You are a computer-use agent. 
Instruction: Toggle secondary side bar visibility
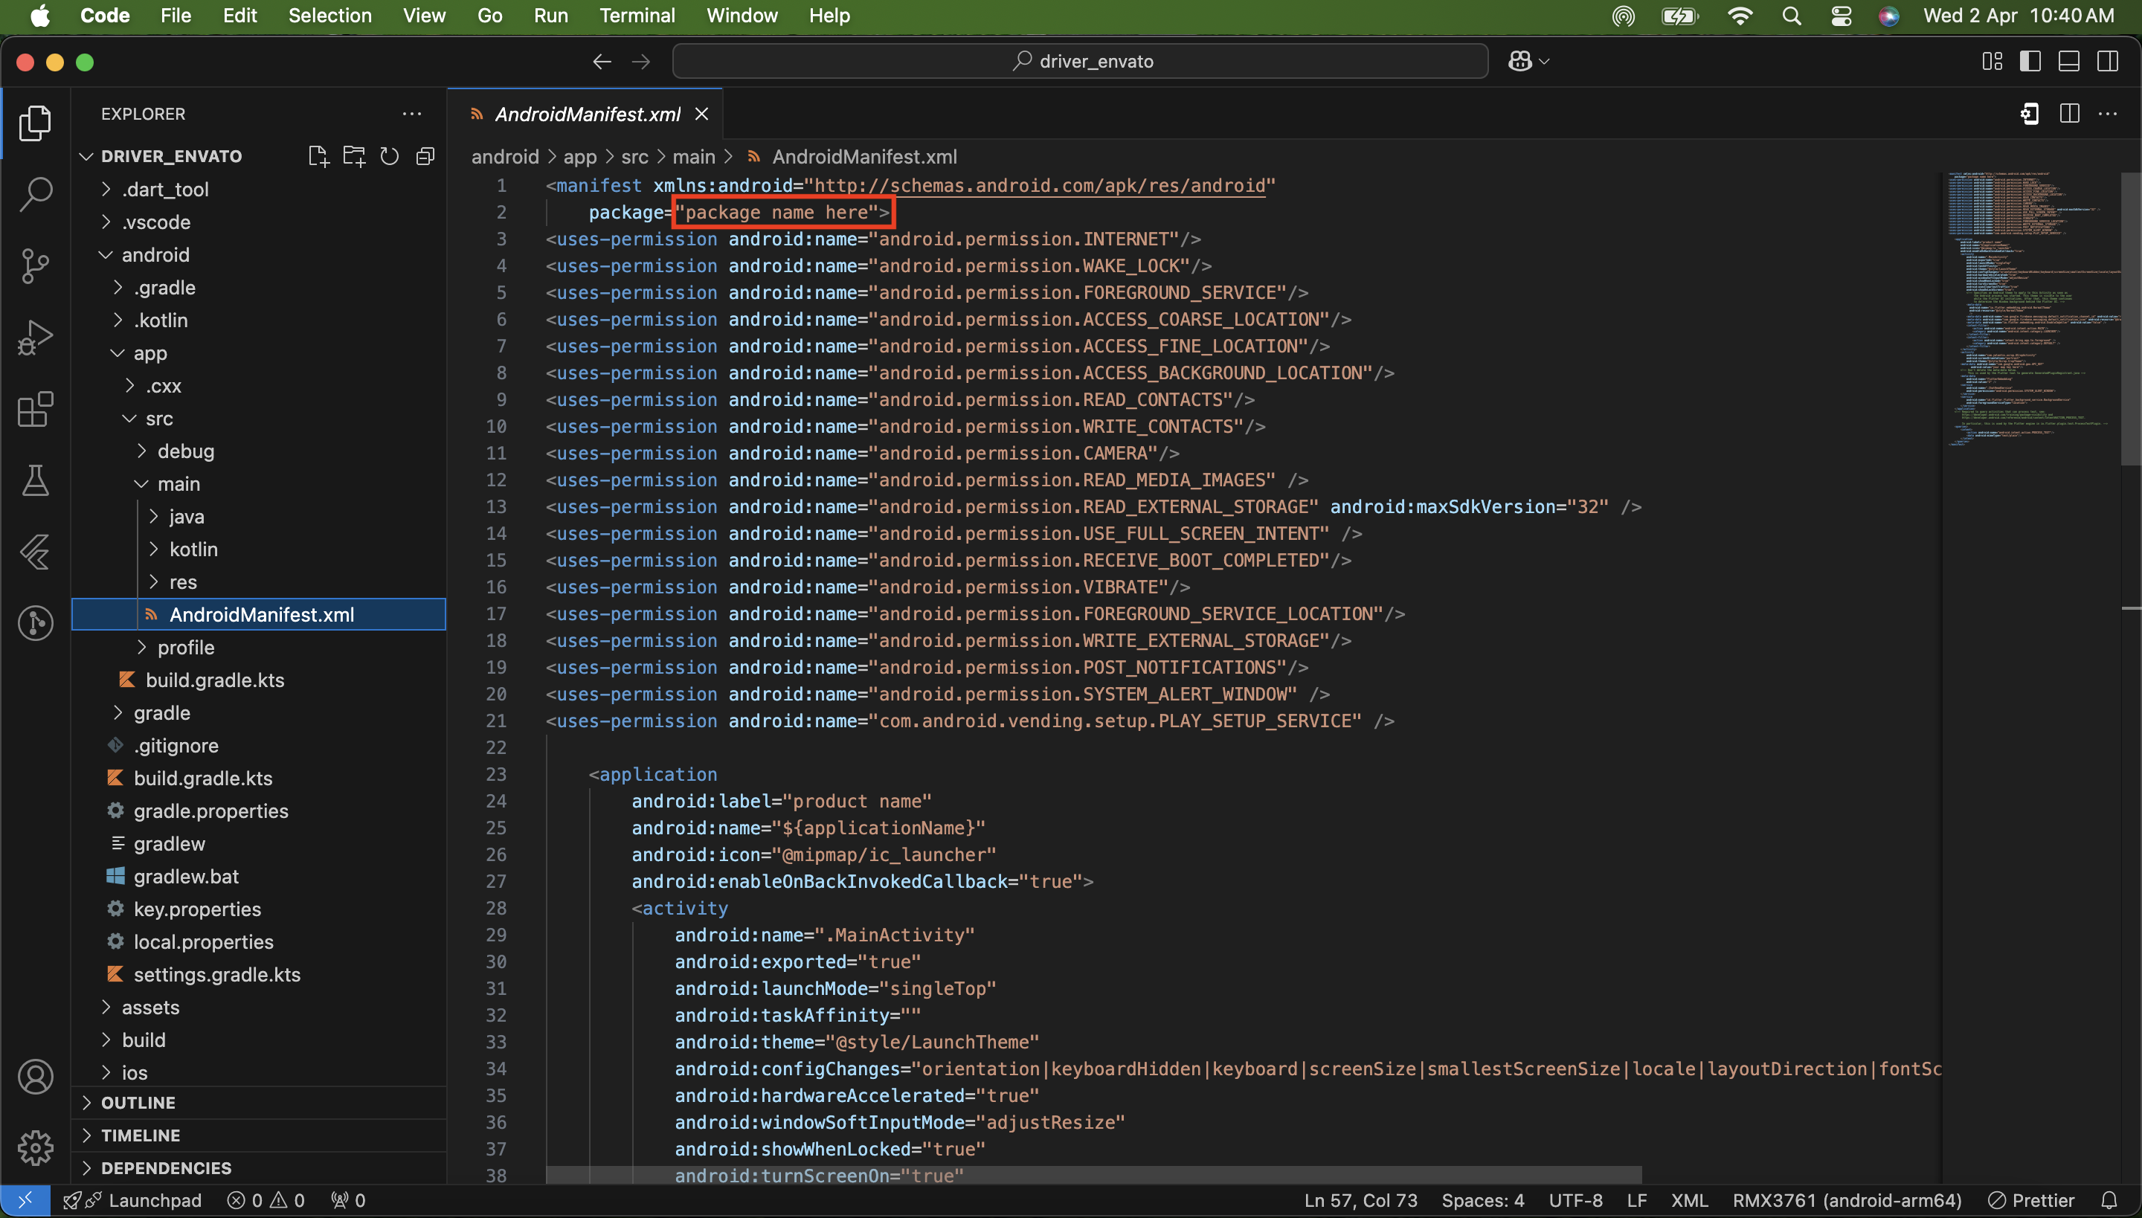click(x=2107, y=61)
